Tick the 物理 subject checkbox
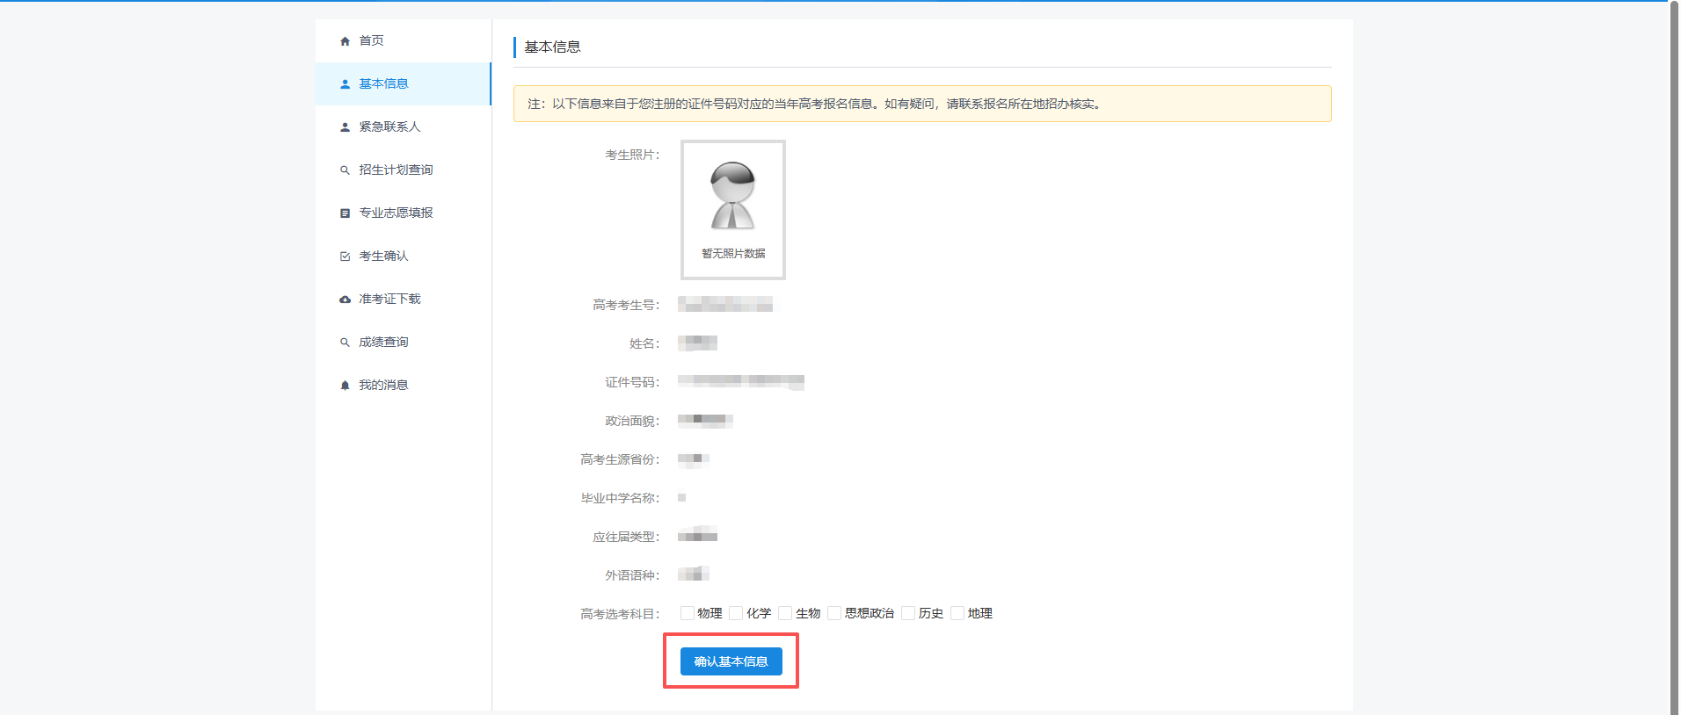The image size is (1681, 715). (x=688, y=613)
